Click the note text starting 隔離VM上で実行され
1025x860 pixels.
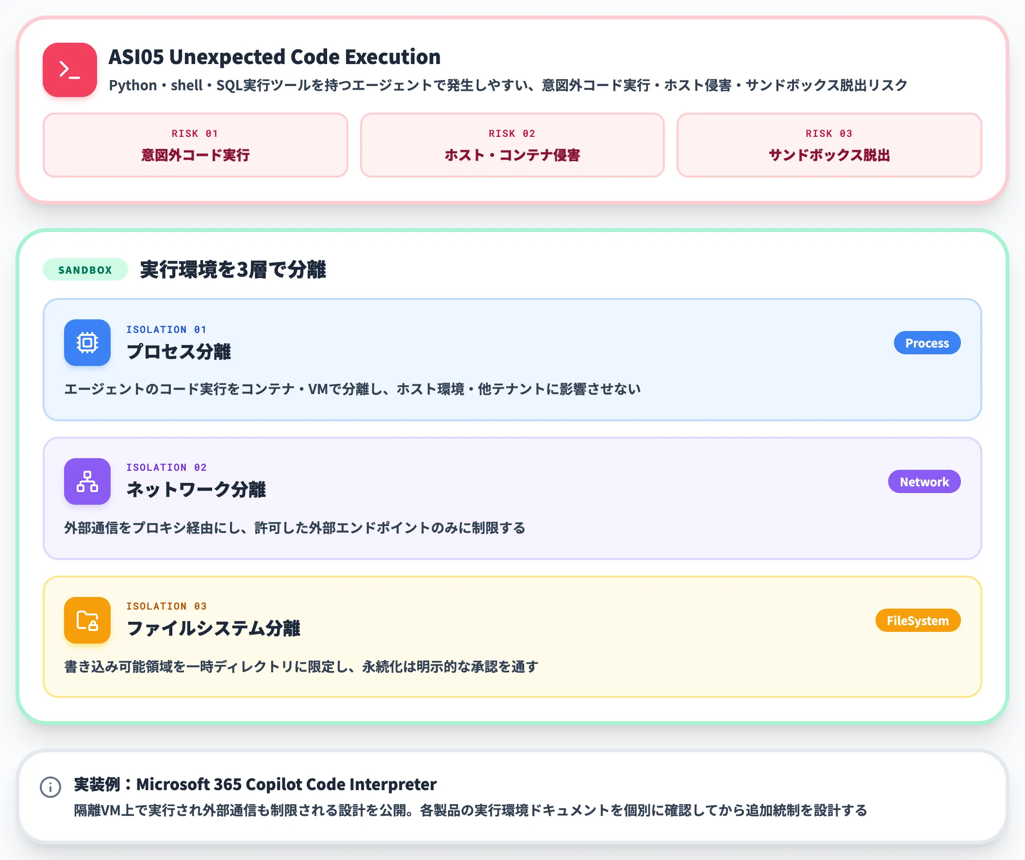[x=471, y=810]
